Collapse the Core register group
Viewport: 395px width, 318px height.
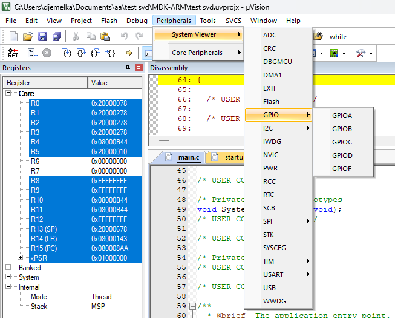(8, 93)
